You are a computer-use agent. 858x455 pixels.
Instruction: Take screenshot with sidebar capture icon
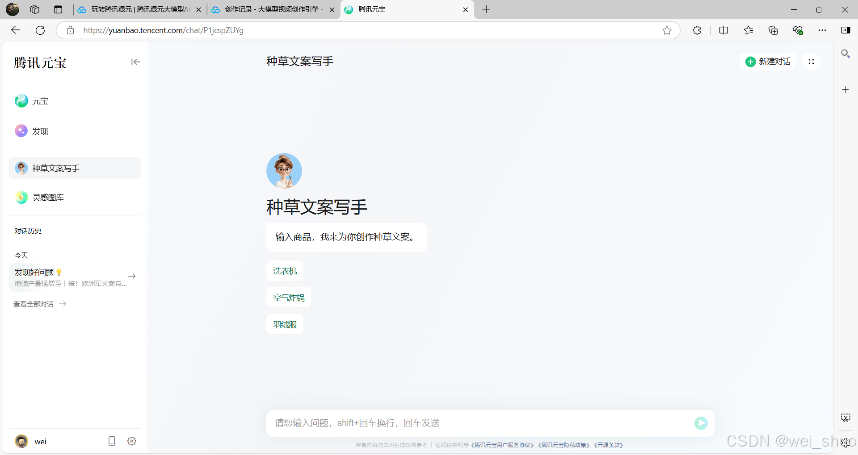(x=845, y=418)
